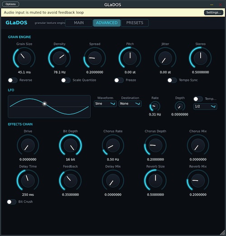226x236 pixels.
Task: Click the muted audio input warning message
Action: (x=44, y=12)
